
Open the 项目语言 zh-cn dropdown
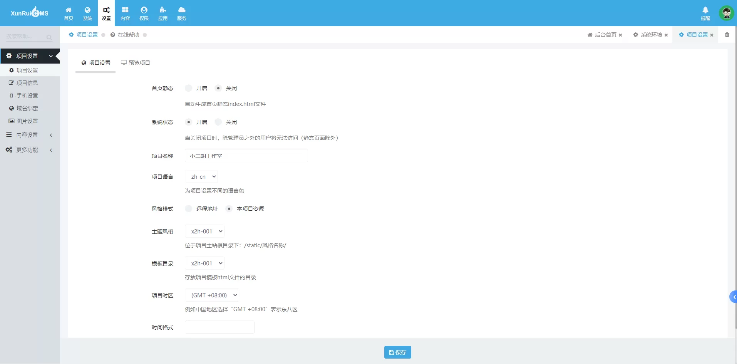[x=201, y=177]
